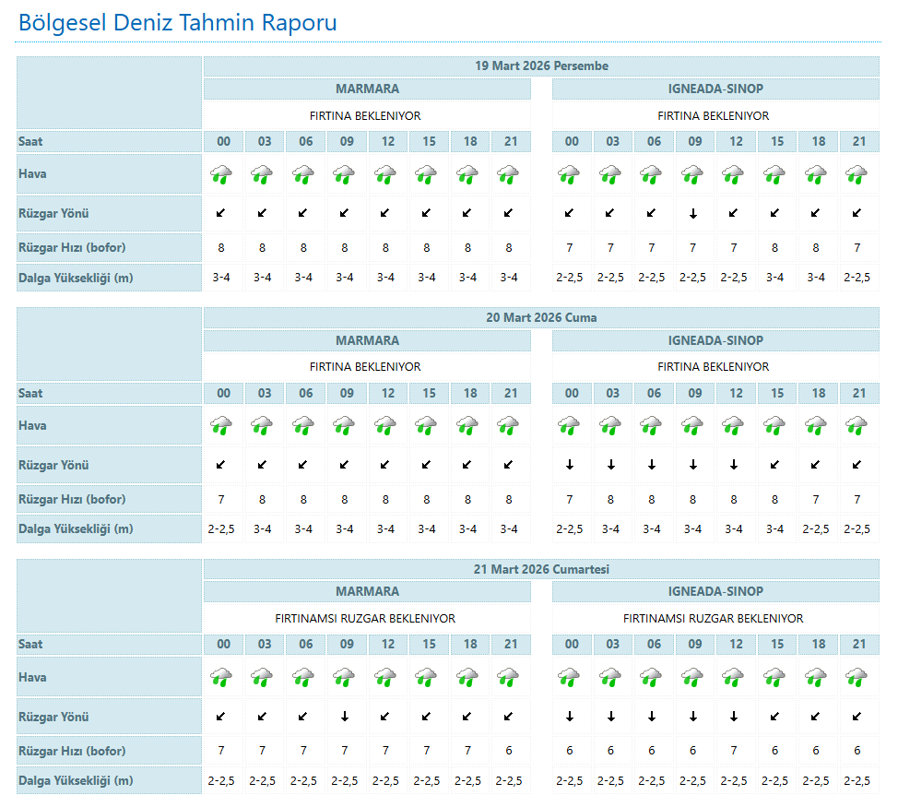Click the 20 Mart Igneada-Sinop 15:00 wind arrow
Viewport: 898px width, 807px height.
[x=774, y=465]
